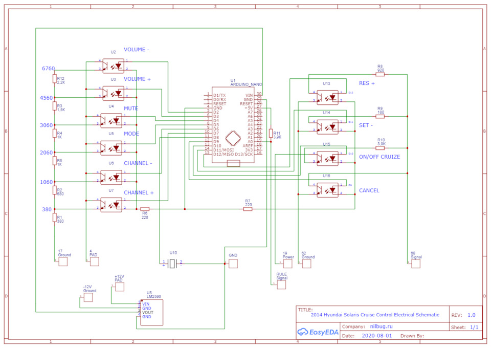The height and width of the screenshot is (348, 491).
Task: Select the 'LM2596' part name text
Action: [x=154, y=296]
